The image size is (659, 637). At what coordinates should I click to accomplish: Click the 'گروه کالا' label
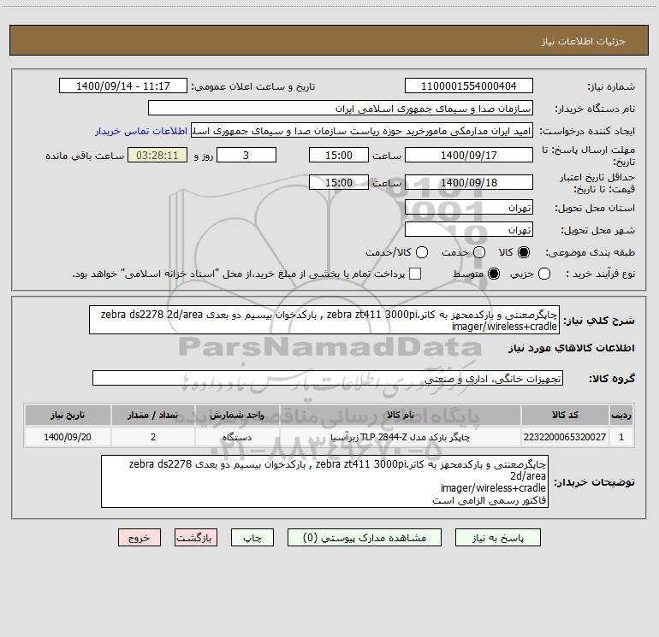[x=612, y=378]
